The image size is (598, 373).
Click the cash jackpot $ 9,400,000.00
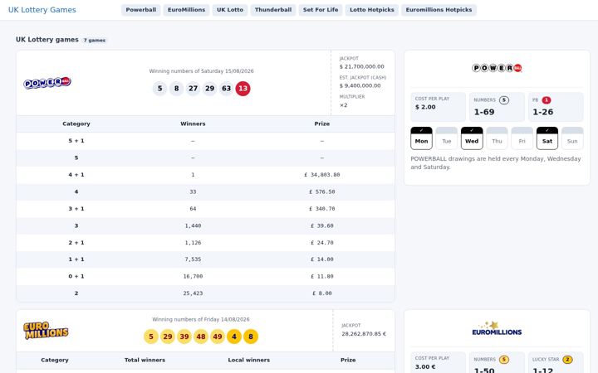pos(360,85)
